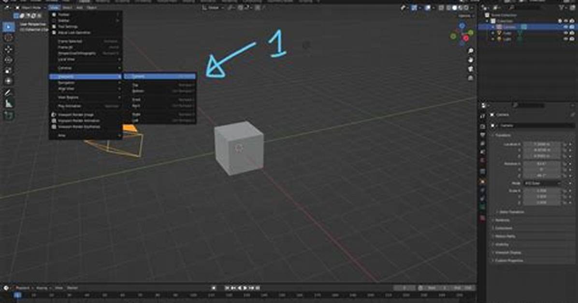Screen dimensions: 578x303
Task: Open the Output properties tab
Action: (x=483, y=135)
